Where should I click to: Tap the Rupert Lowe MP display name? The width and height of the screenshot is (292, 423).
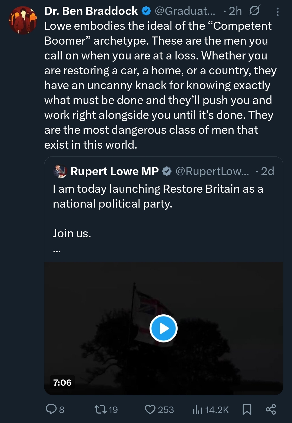pyautogui.click(x=114, y=171)
